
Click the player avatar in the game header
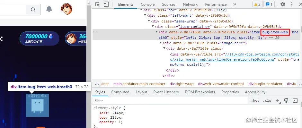[x=71, y=38]
